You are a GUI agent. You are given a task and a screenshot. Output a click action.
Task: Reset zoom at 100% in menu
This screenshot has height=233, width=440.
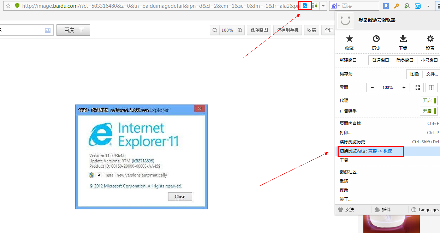(x=388, y=88)
